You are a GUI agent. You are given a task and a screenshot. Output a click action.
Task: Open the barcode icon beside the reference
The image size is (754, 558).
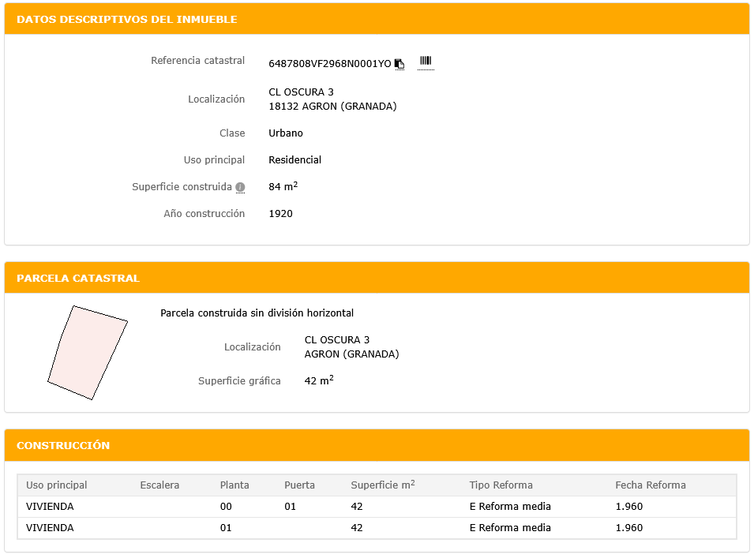(x=426, y=62)
